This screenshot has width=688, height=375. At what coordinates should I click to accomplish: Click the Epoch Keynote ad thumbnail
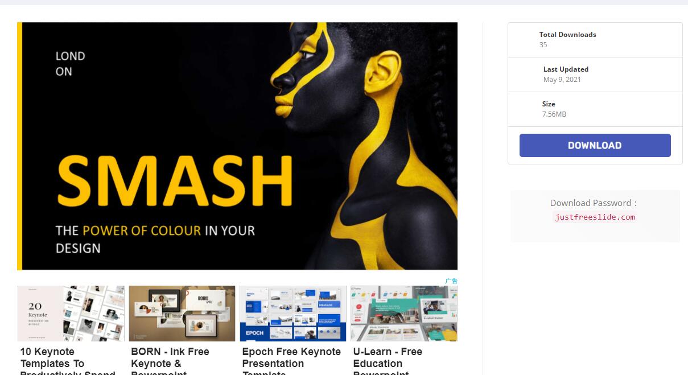point(293,314)
